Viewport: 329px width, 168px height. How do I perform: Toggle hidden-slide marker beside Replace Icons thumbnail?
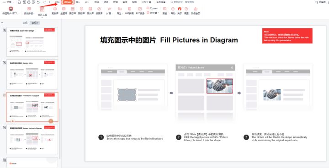[4, 63]
